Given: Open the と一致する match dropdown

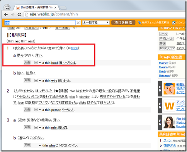Looking at the screenshot, I should pos(96,23).
